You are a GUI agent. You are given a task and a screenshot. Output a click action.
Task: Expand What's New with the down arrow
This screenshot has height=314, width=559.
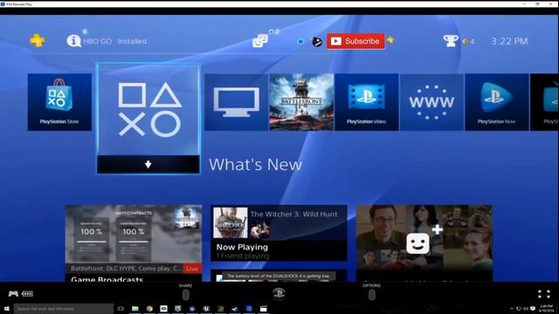[148, 165]
